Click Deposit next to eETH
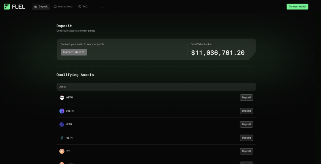The height and width of the screenshot is (164, 321). [x=246, y=124]
